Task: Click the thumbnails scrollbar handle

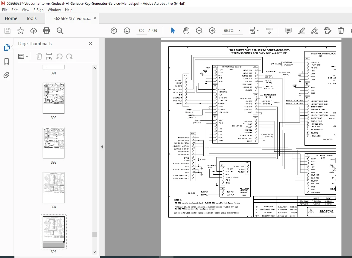Action: click(x=94, y=234)
